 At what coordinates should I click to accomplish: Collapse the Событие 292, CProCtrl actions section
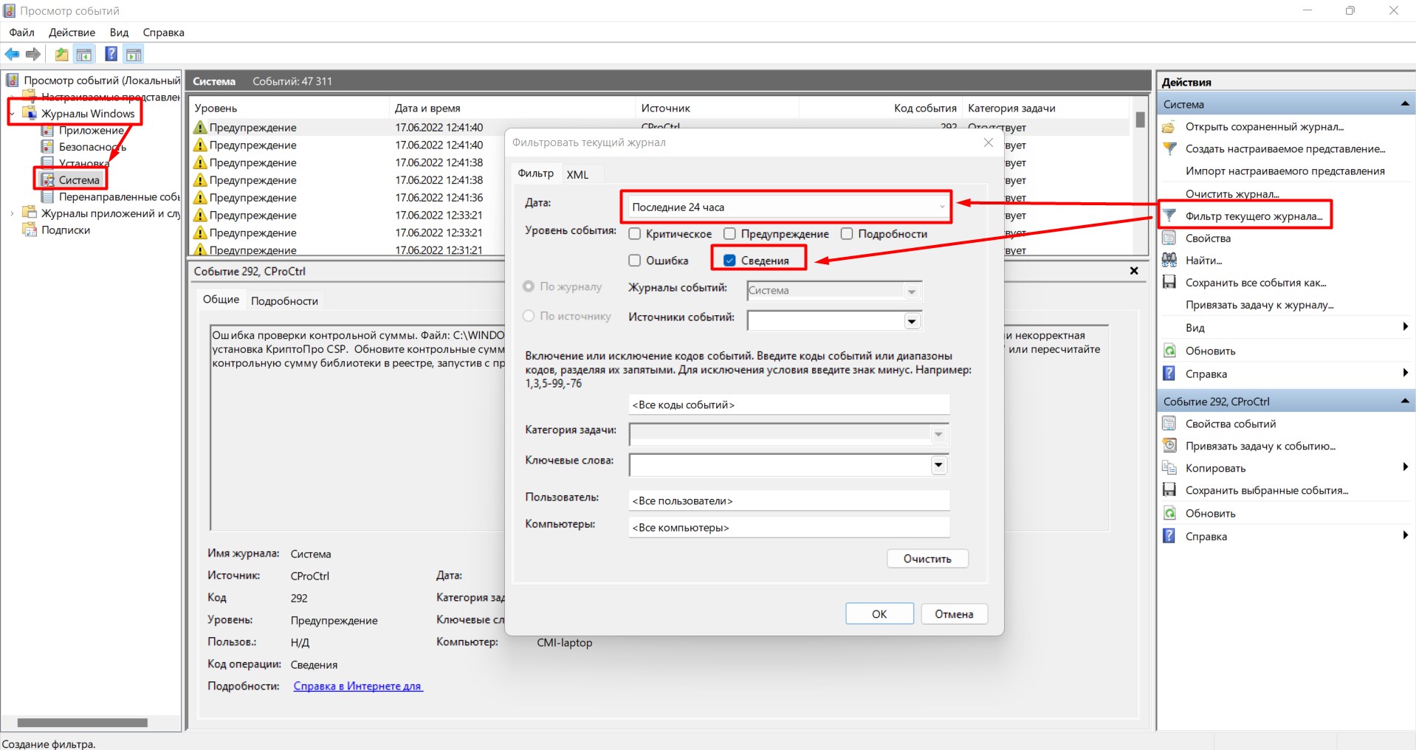click(1405, 401)
